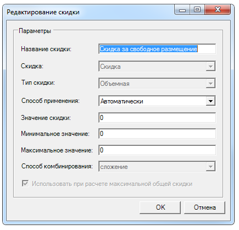Image resolution: width=239 pixels, height=230 pixels.
Task: Click the сложение combo box text
Action: pos(114,167)
